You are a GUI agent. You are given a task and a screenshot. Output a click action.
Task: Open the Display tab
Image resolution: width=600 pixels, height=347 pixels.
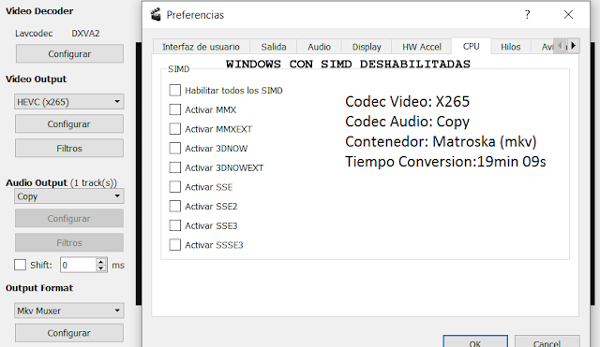point(367,47)
